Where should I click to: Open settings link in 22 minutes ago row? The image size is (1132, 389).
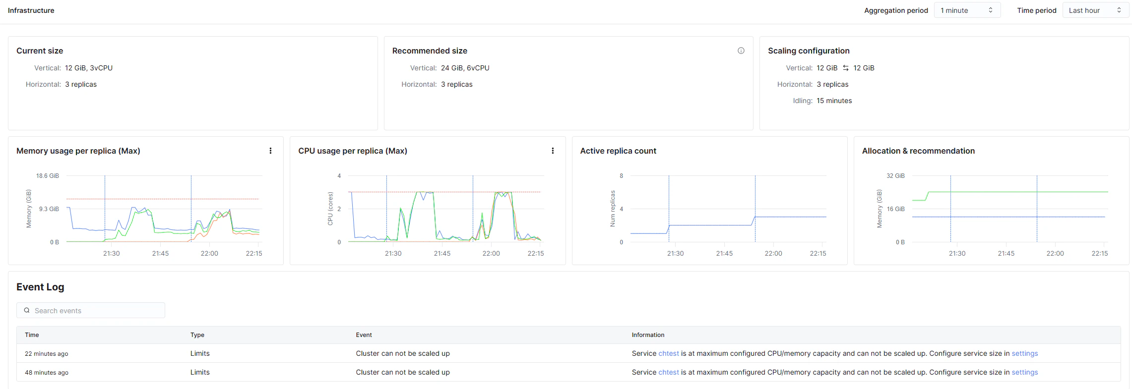pos(1024,353)
